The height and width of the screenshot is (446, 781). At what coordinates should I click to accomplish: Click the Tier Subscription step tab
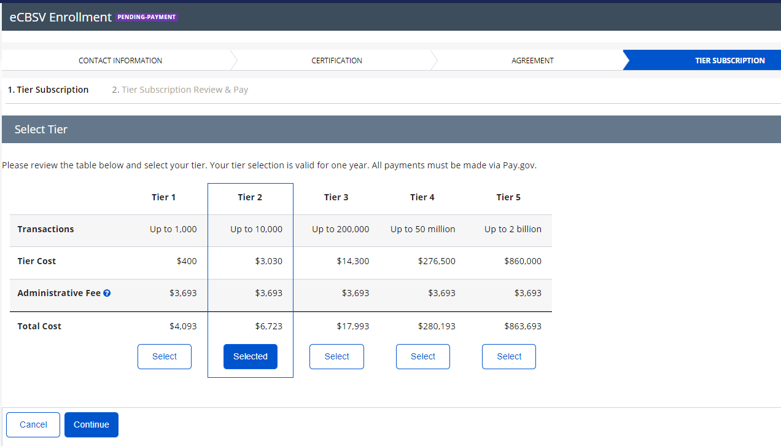click(729, 61)
